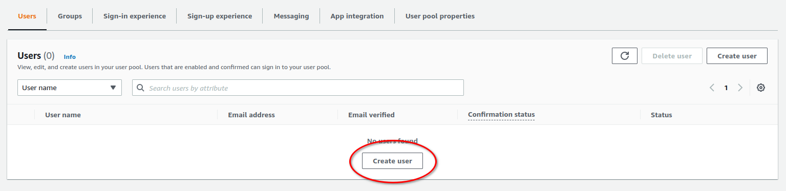Click Create user in the header
786x191 pixels.
click(x=737, y=56)
